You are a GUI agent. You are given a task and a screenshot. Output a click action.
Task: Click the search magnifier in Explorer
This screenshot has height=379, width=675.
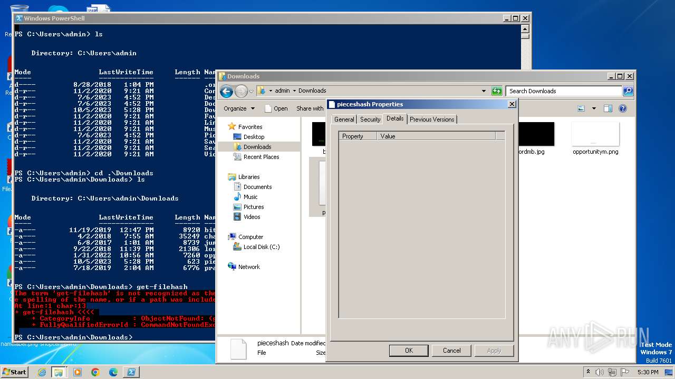pyautogui.click(x=628, y=91)
